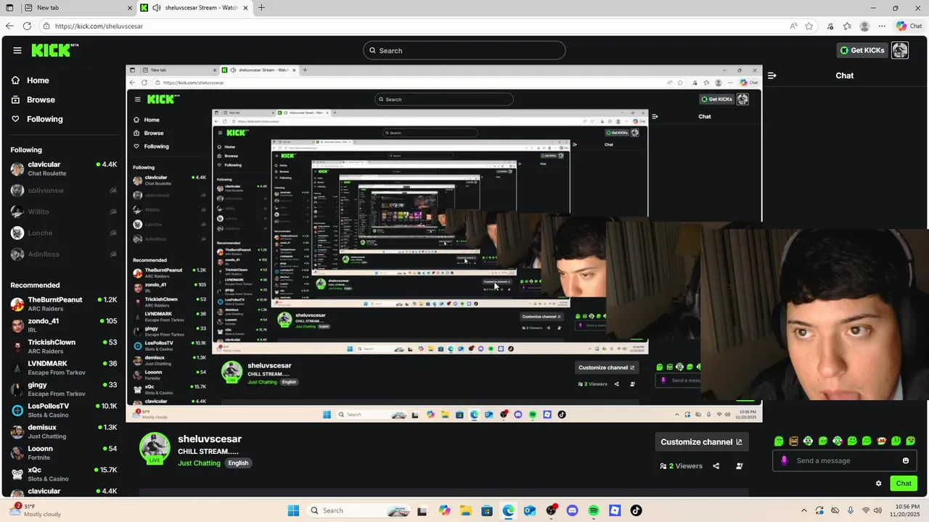Open TrickishClown recommended channel
The height and width of the screenshot is (522, 929).
coord(64,347)
